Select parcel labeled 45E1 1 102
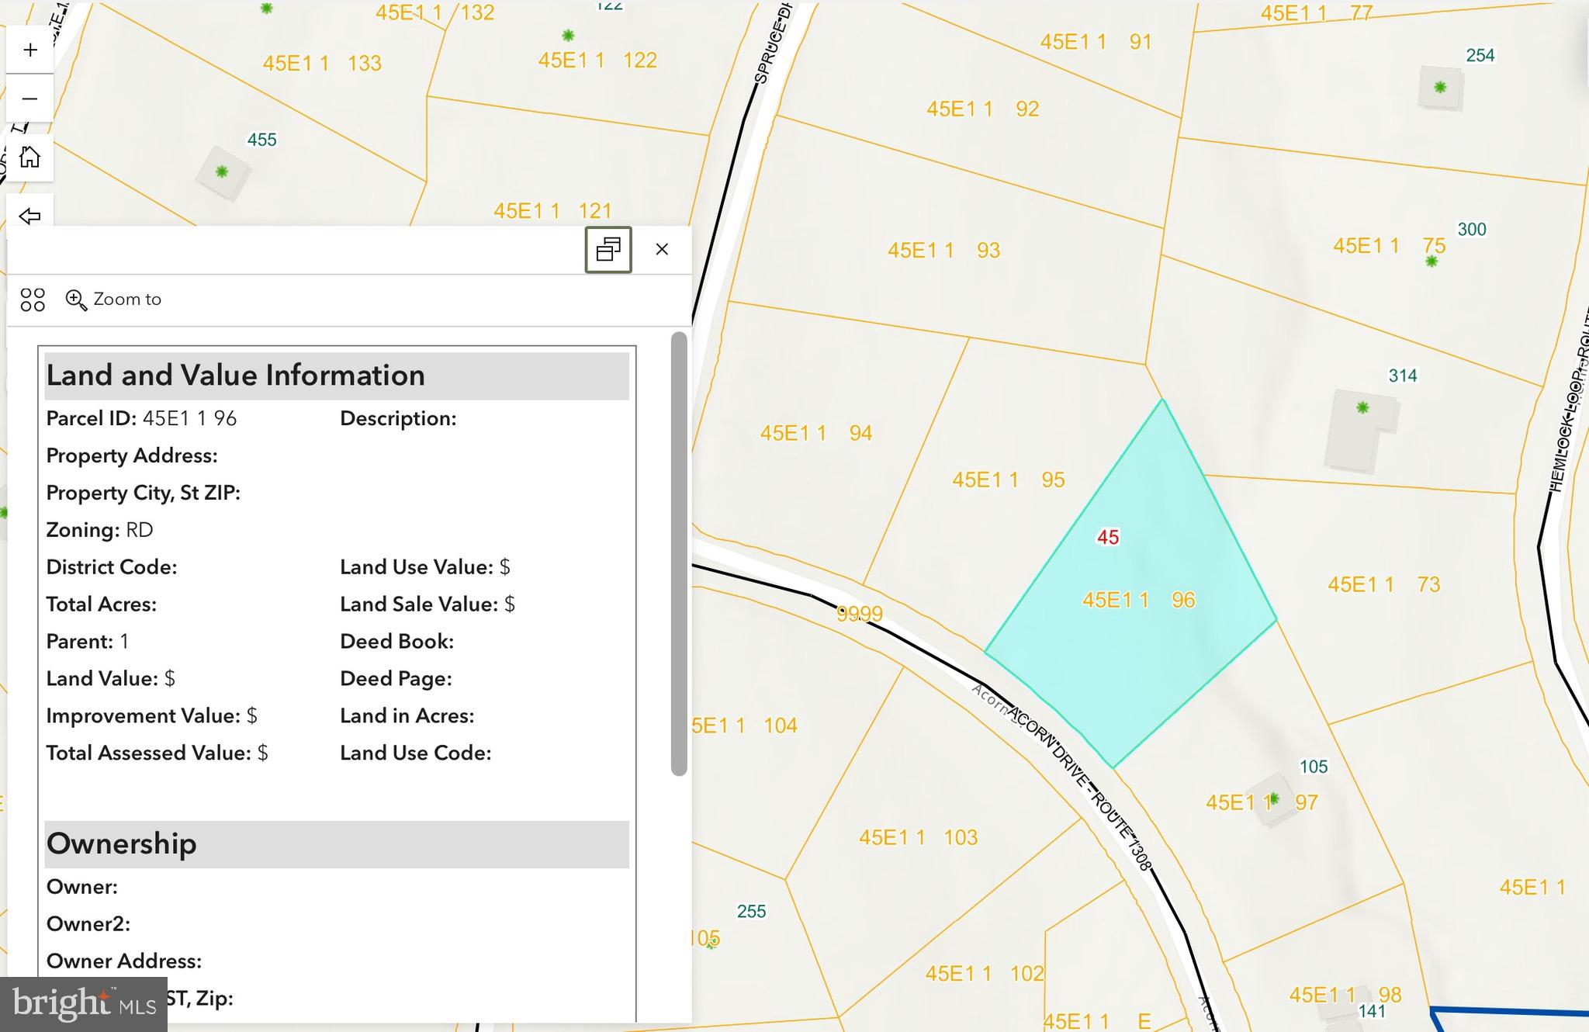 [985, 974]
